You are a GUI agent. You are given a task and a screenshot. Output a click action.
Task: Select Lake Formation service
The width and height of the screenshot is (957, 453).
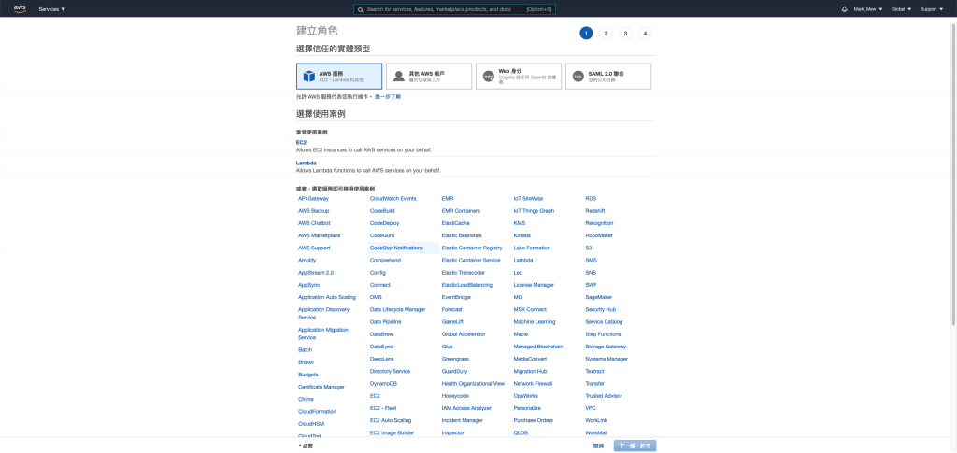(532, 248)
